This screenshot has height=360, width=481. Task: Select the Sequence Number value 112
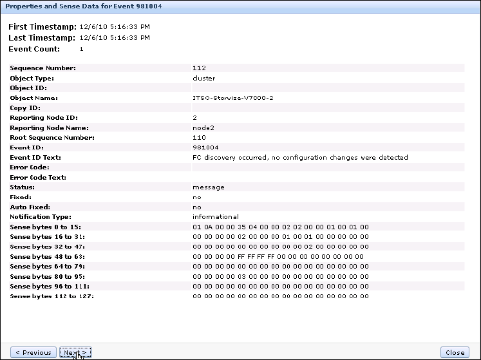point(199,68)
